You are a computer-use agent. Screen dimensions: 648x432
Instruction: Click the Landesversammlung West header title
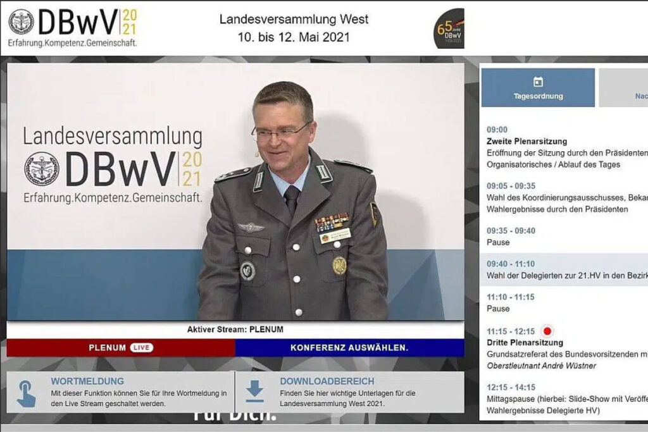tap(294, 20)
